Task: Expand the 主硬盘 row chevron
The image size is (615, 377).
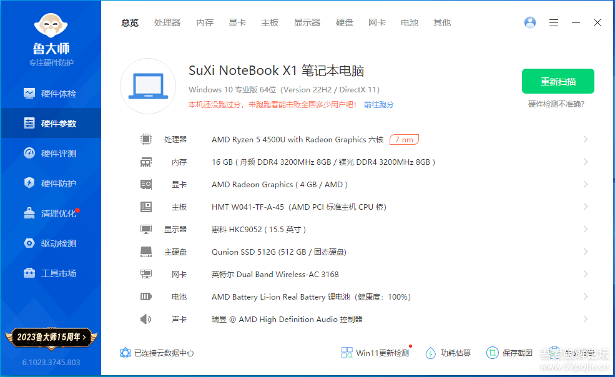Action: pos(585,252)
